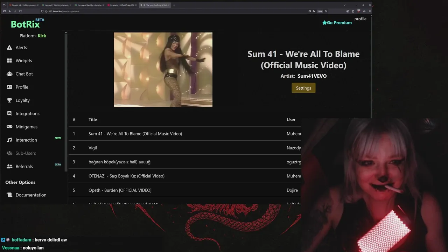Click the Go Premium star icon
This screenshot has width=448, height=252.
coord(324,22)
